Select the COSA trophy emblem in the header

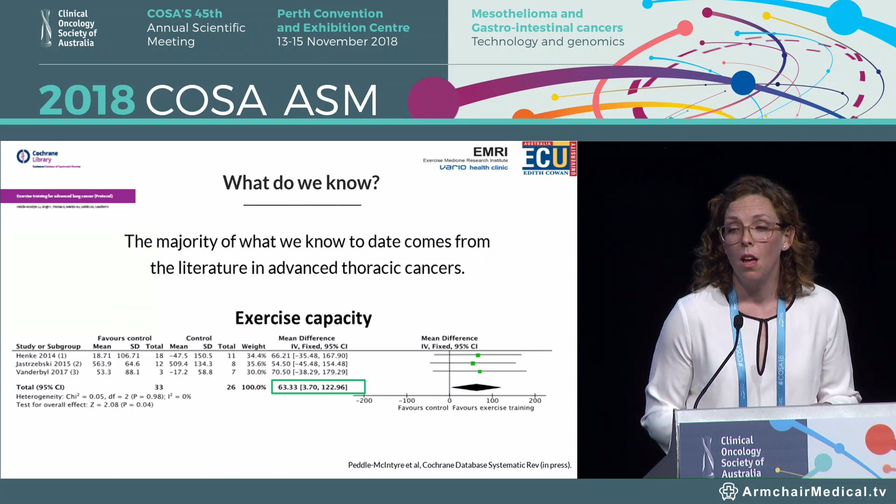pyautogui.click(x=46, y=27)
